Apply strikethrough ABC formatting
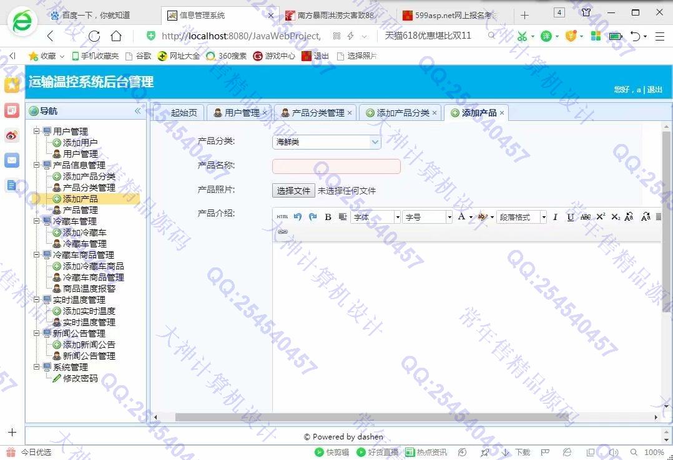 [x=586, y=217]
